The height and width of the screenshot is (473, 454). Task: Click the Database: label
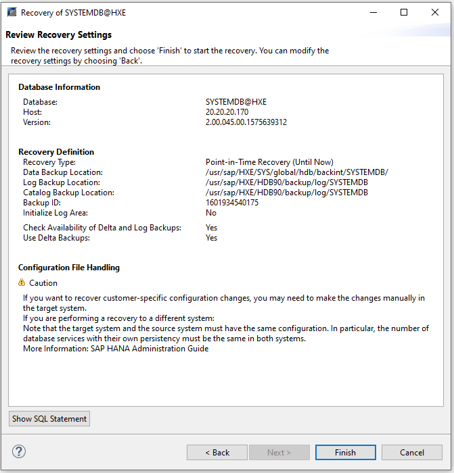coord(40,102)
